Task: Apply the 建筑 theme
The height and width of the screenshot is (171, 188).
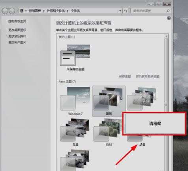Action: point(109,101)
